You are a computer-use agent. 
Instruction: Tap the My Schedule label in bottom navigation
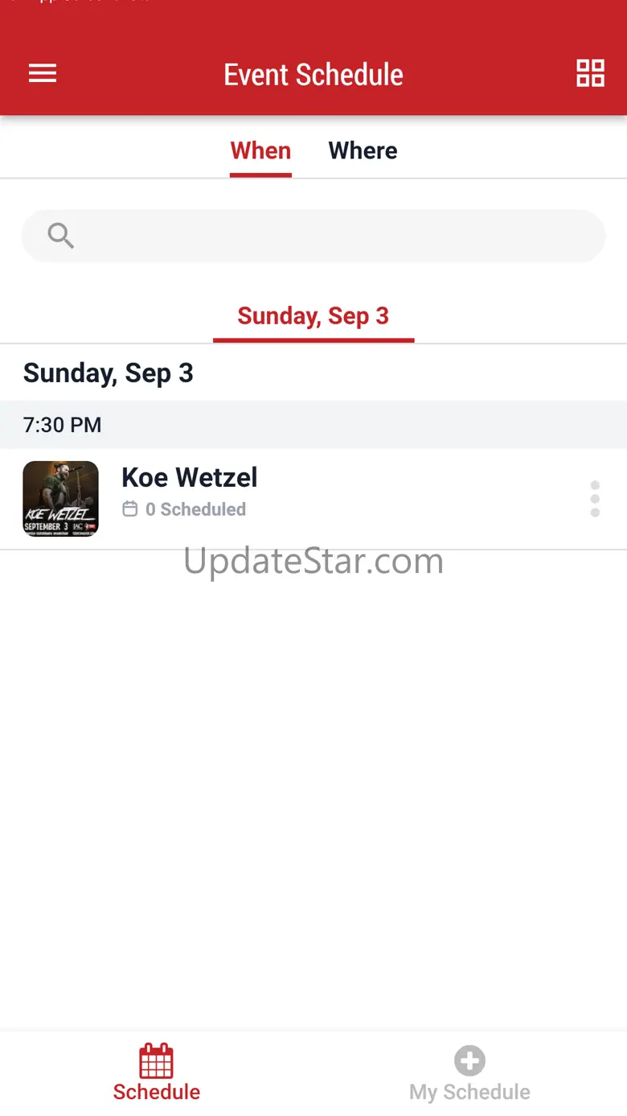click(469, 1092)
